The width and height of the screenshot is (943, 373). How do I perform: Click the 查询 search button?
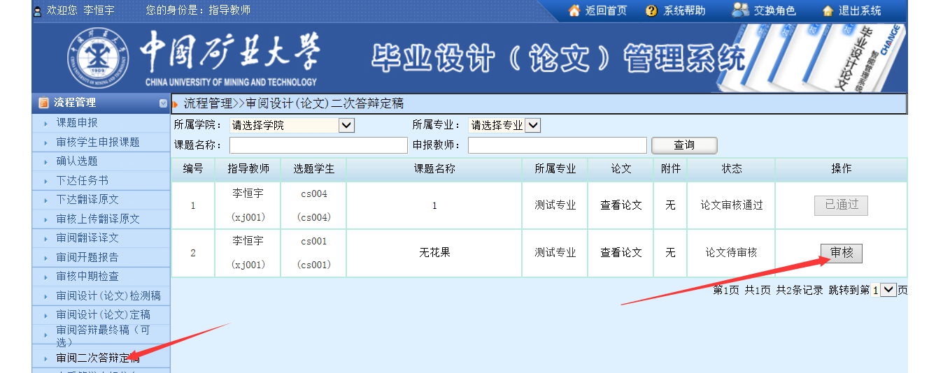[684, 145]
